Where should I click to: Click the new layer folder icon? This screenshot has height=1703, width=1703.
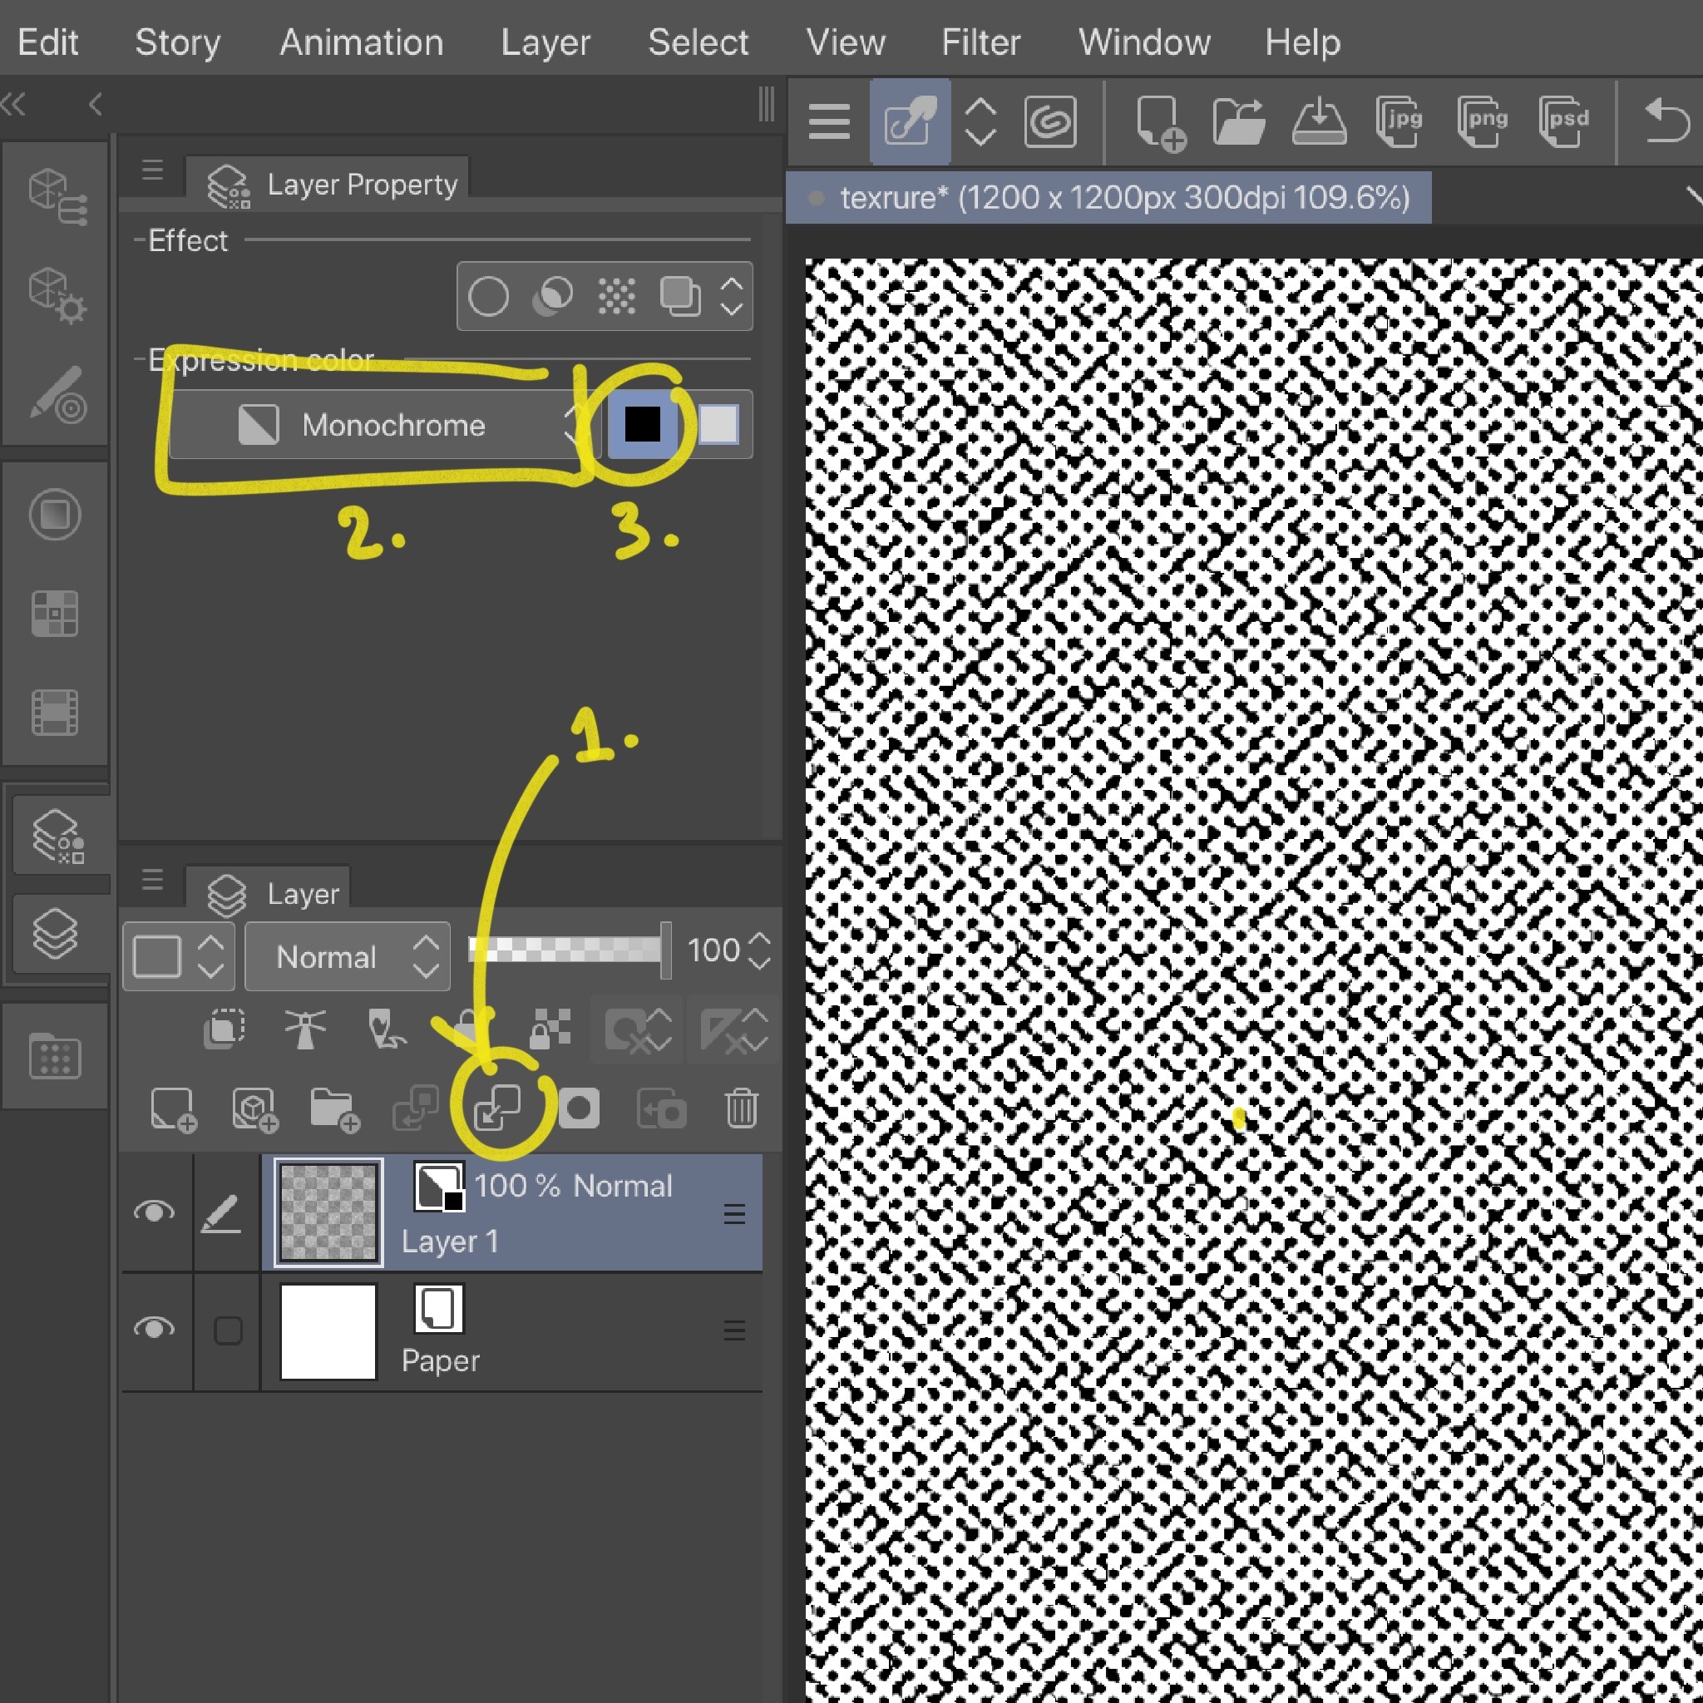[334, 1109]
